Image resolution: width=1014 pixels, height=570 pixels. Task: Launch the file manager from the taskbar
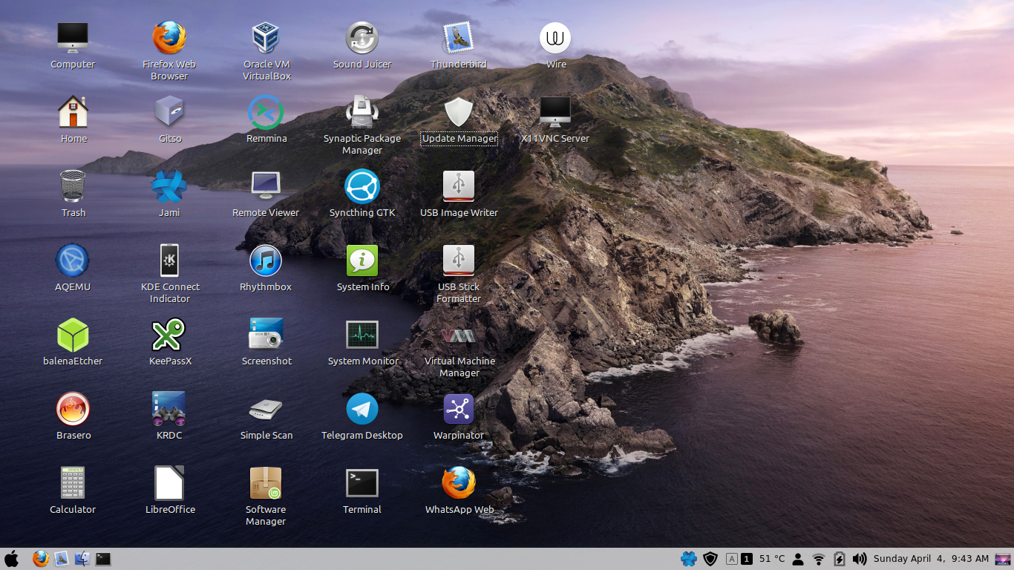82,559
